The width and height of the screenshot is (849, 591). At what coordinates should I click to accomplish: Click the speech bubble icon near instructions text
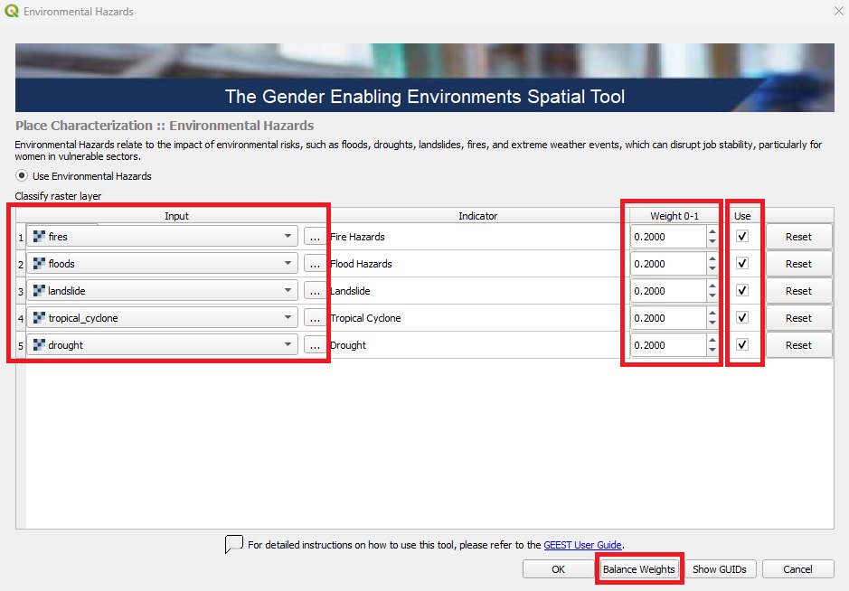click(x=233, y=544)
